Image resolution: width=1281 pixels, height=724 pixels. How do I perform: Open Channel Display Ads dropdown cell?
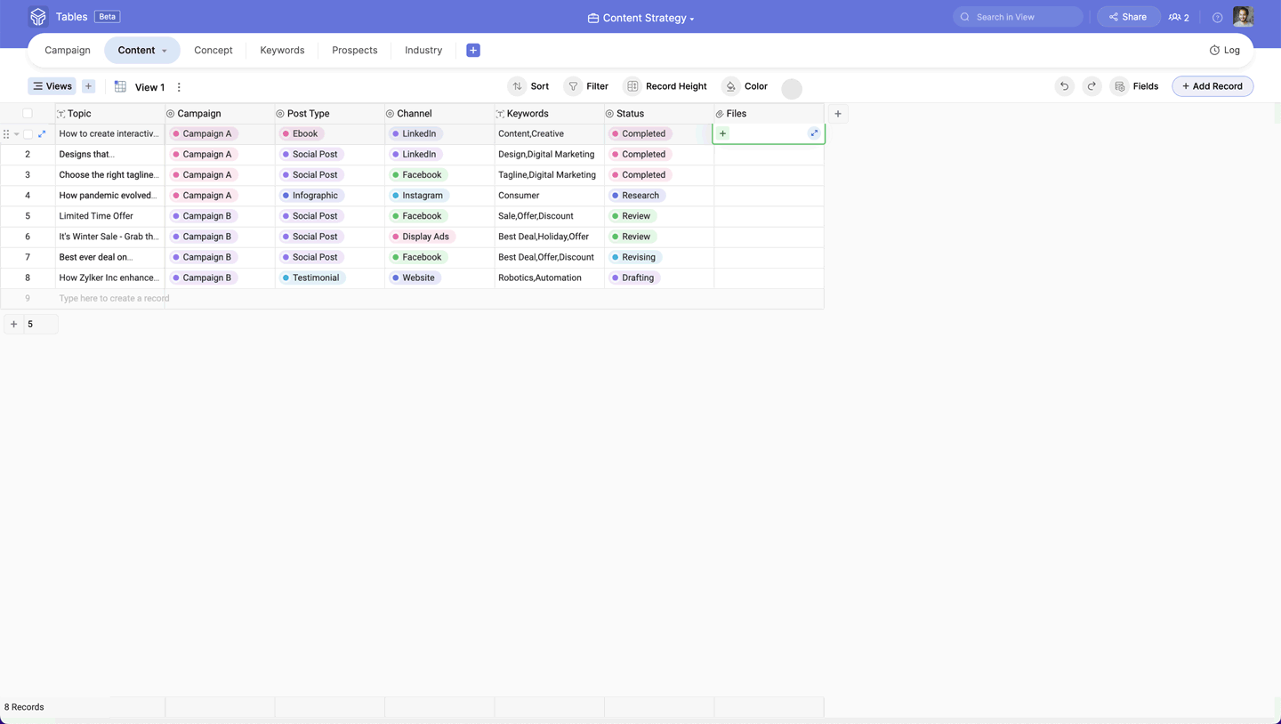pyautogui.click(x=439, y=237)
